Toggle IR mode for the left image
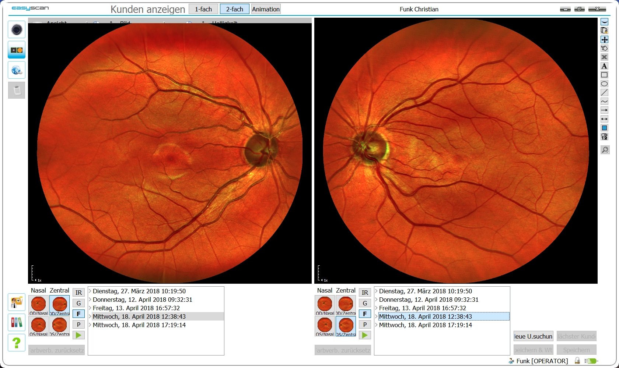 click(x=78, y=293)
